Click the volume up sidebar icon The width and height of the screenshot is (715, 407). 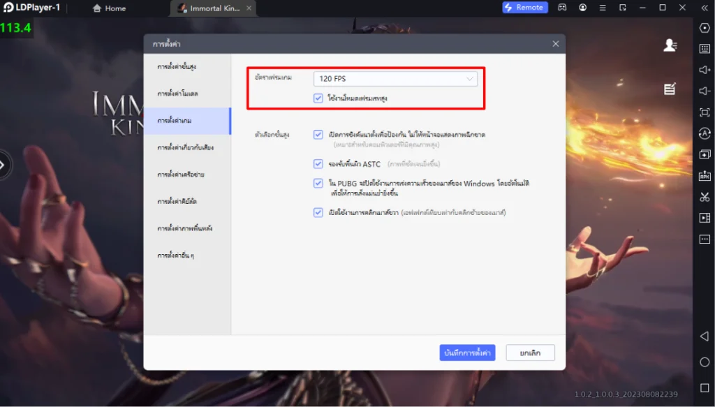(x=705, y=70)
